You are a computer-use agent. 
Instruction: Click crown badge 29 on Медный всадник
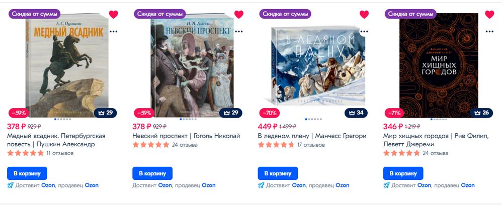coord(105,113)
